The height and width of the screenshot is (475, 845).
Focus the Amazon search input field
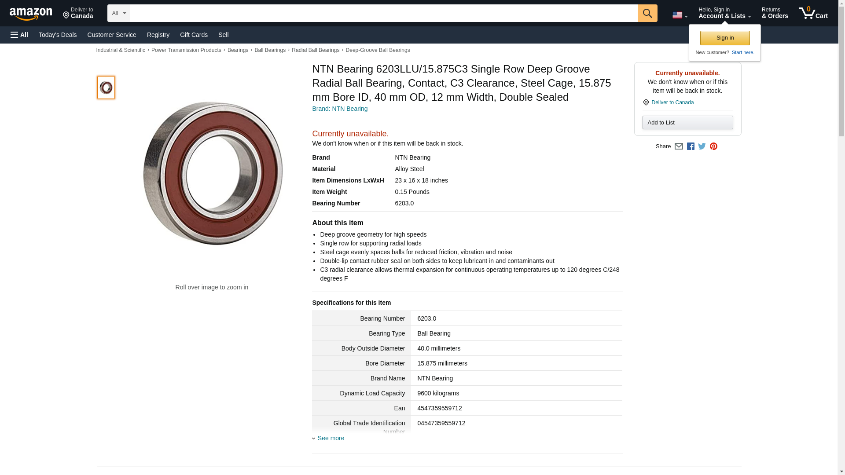point(383,13)
